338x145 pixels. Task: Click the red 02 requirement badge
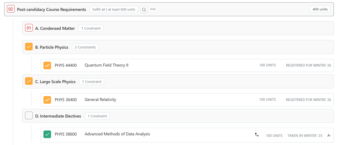[11, 9]
